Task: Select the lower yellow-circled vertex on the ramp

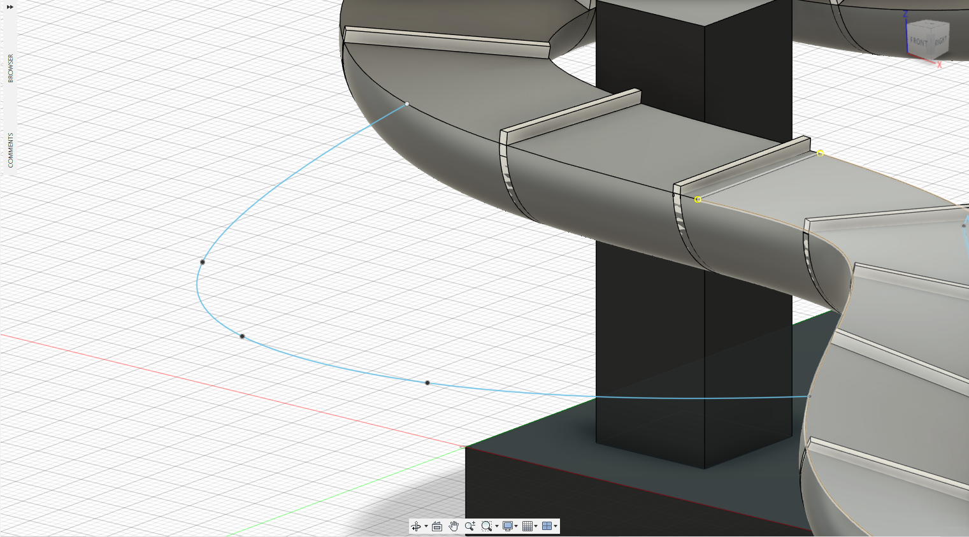Action: click(698, 199)
